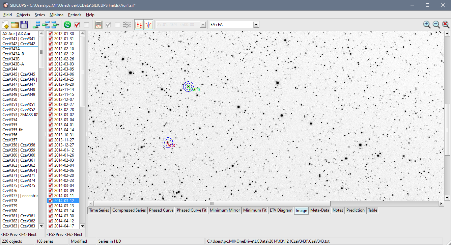This screenshot has width=451, height=245.
Task: Toggle checkbox for series 2013-03-04
Action: click(51, 120)
